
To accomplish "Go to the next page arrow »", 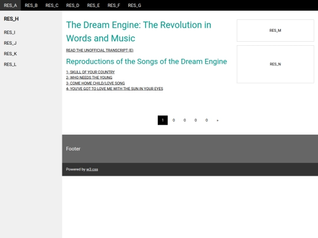I will 217,120.
